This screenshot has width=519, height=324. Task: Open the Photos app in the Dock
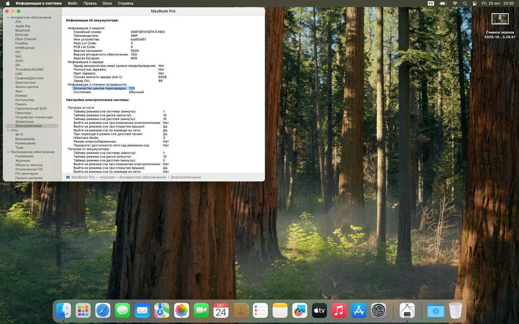click(x=181, y=311)
